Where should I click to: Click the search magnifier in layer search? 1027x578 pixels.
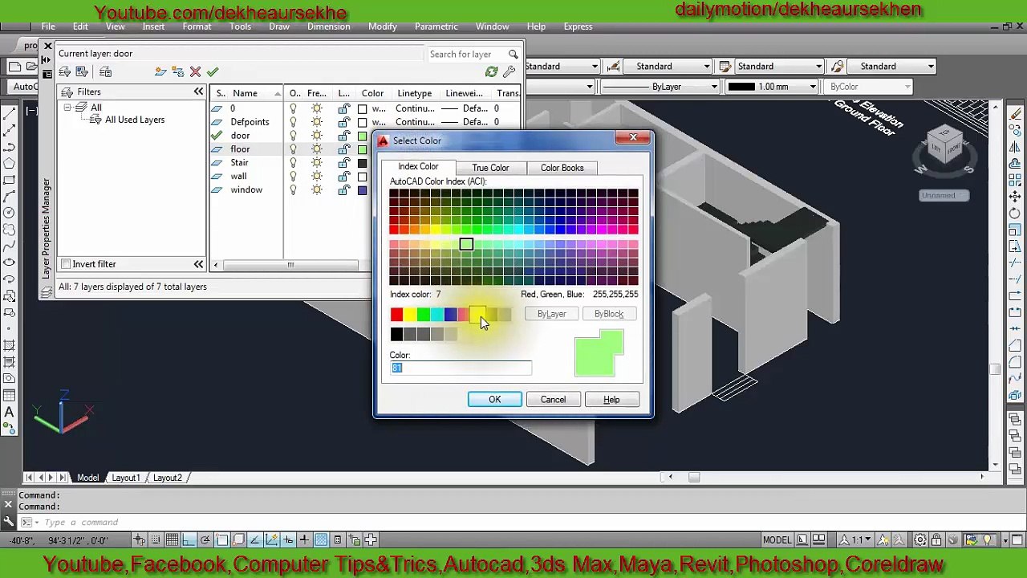pyautogui.click(x=513, y=54)
